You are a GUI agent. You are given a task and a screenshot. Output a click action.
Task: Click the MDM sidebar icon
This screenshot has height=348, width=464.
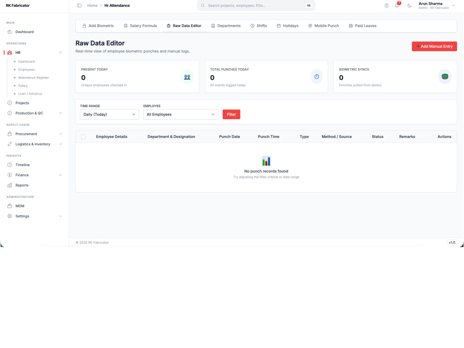(x=9, y=206)
